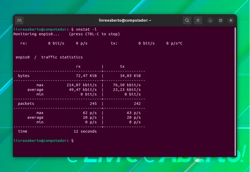
Task: Click the rx packets count 245
Action: coord(93,104)
